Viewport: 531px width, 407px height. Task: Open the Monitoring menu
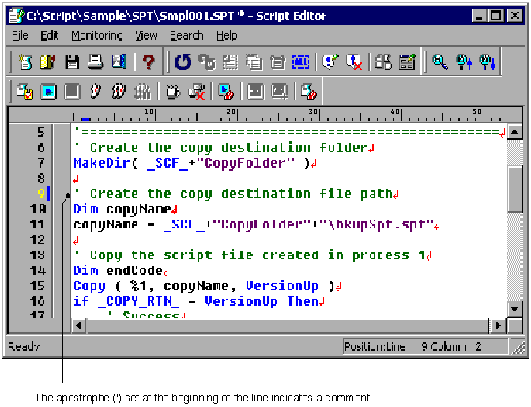click(x=97, y=36)
